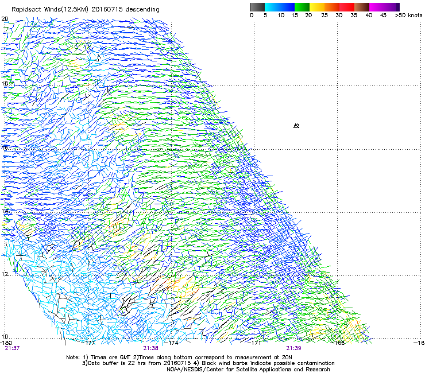Click the '0' label under the color bar
Screen dimensions: 425x373
coord(252,15)
